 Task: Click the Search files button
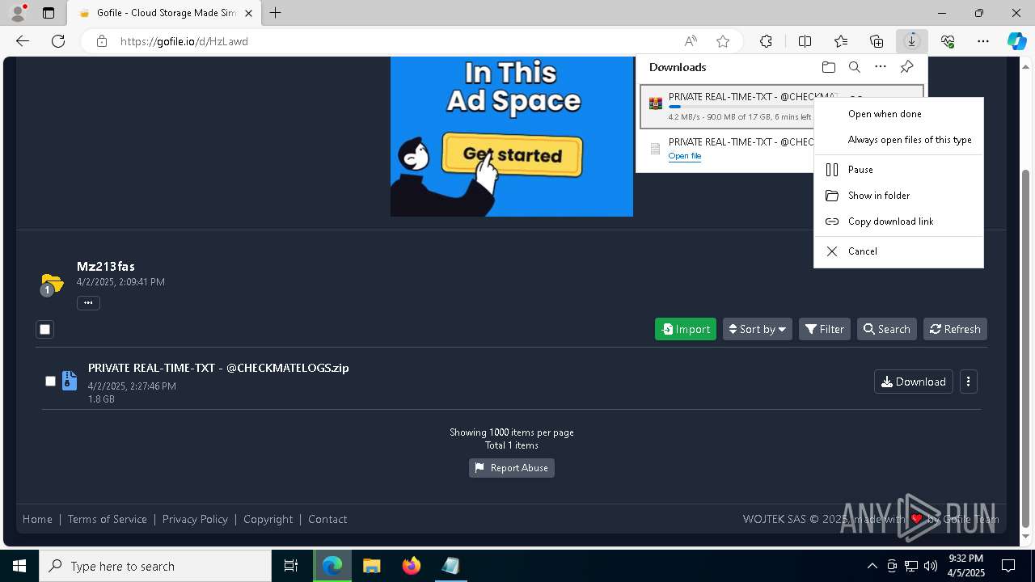click(887, 329)
